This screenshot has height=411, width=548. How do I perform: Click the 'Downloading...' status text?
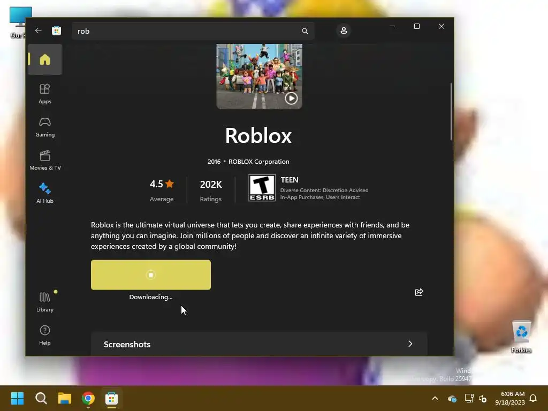pyautogui.click(x=150, y=297)
